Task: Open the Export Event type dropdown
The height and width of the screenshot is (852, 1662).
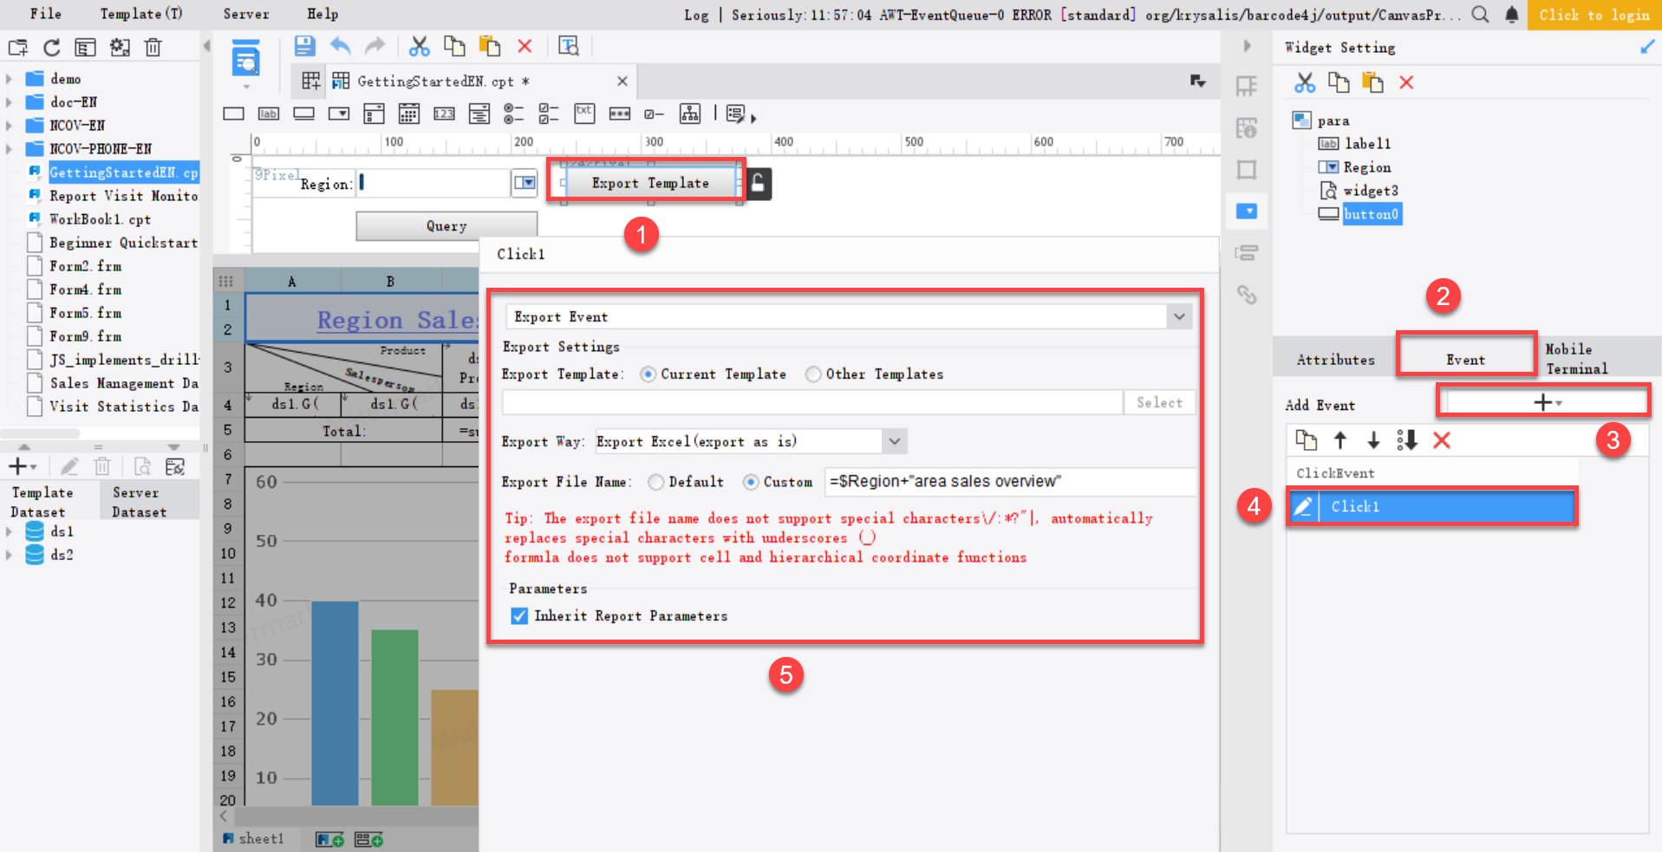Action: point(1179,317)
